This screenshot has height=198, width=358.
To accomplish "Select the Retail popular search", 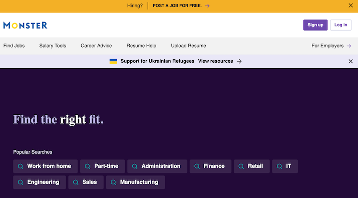I will (252, 166).
